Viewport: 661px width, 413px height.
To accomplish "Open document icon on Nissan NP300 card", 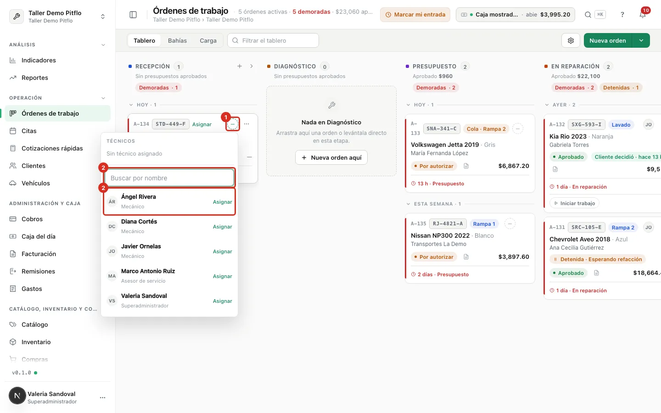I will (x=466, y=257).
